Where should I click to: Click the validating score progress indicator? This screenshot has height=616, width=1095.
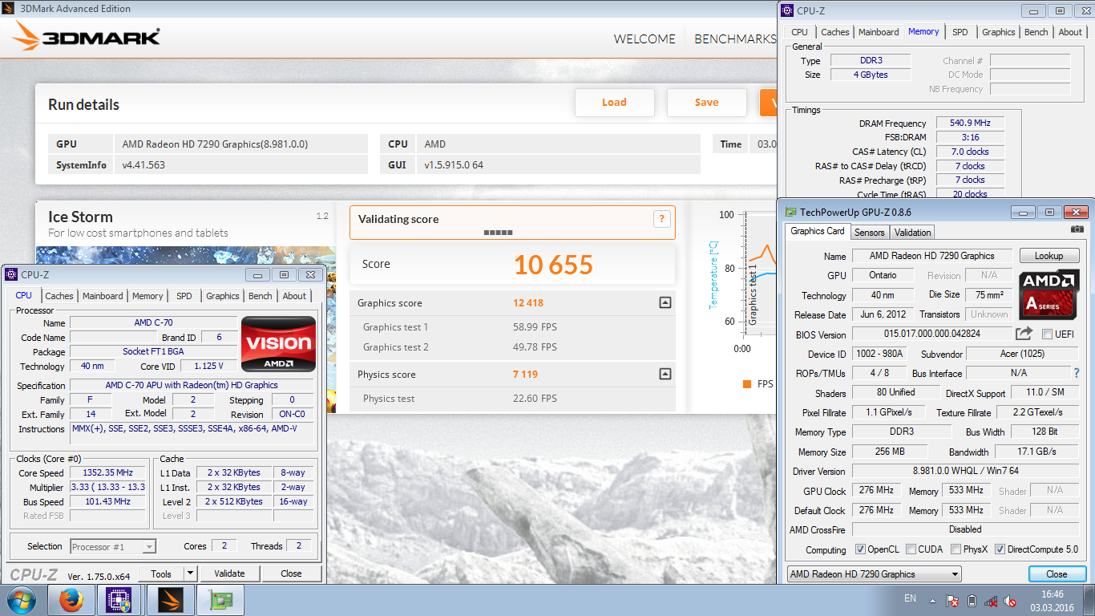point(498,233)
